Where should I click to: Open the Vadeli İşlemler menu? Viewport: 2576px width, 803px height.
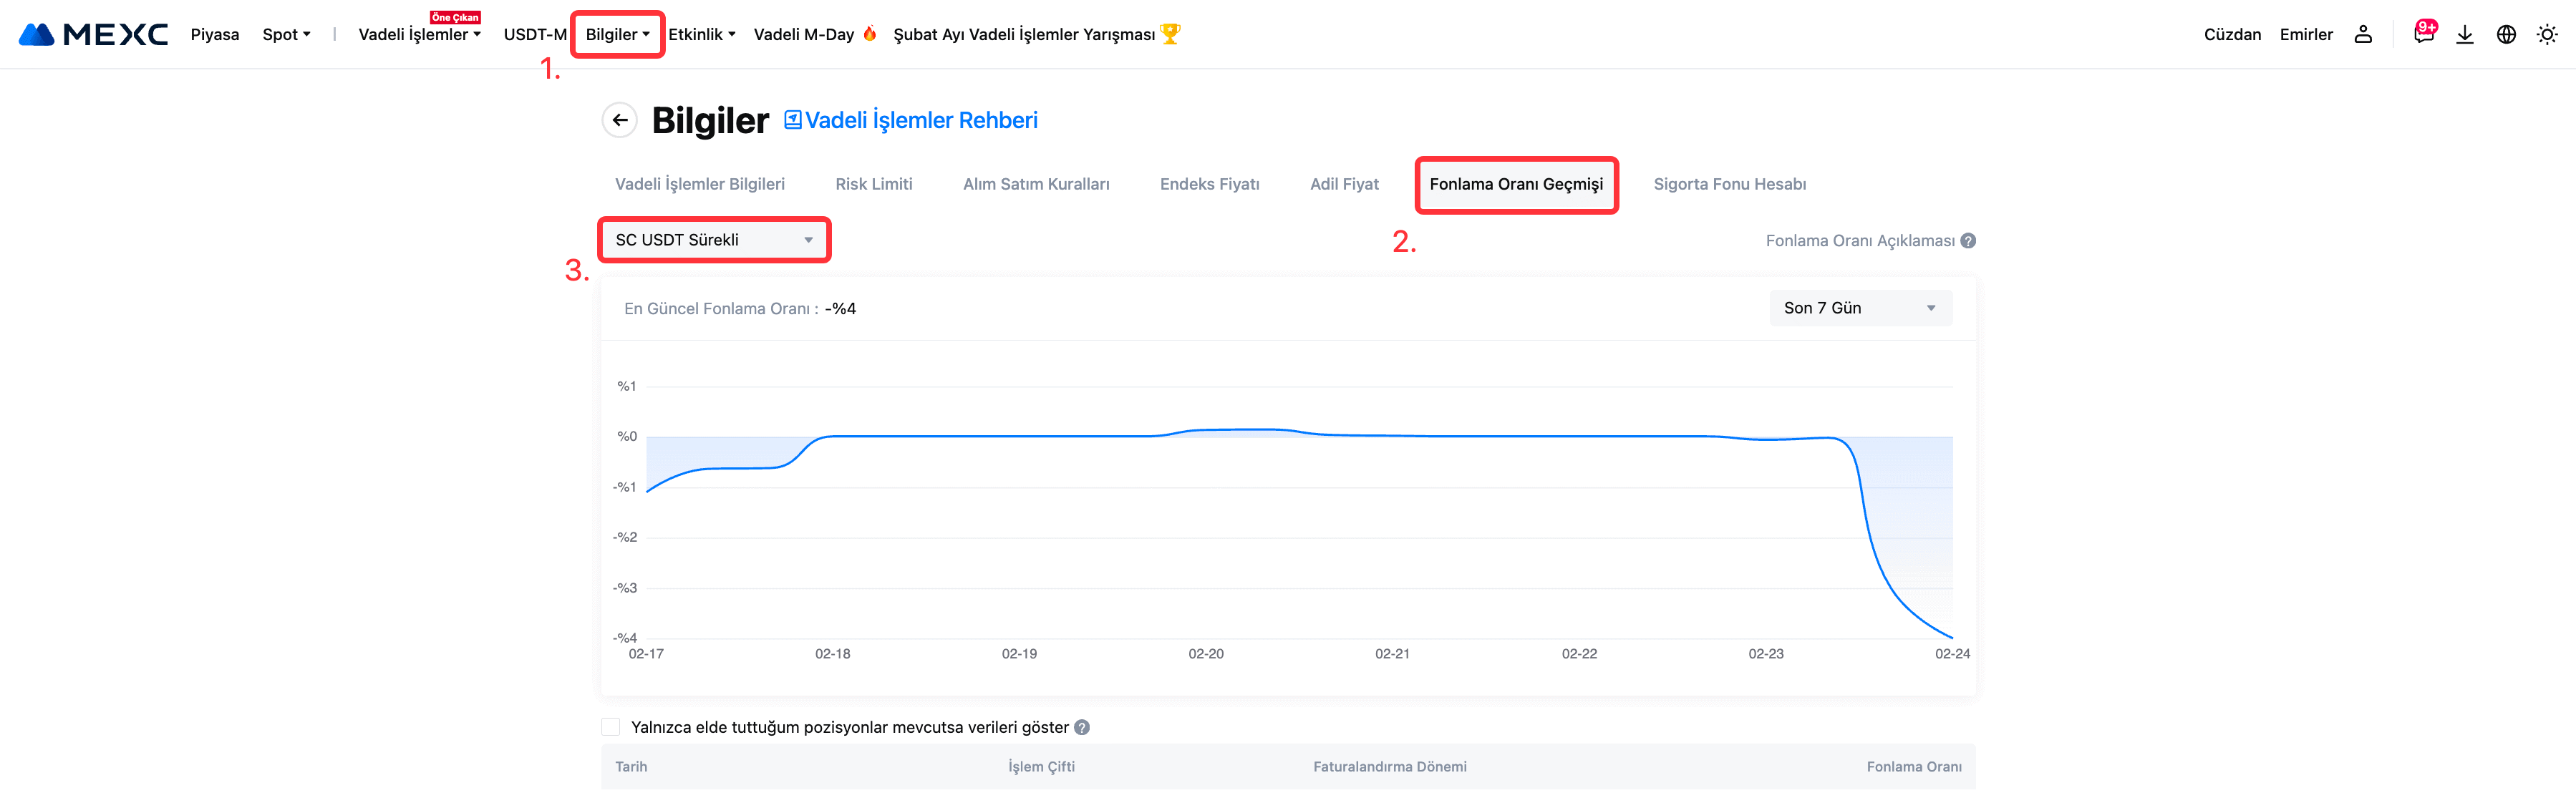pyautogui.click(x=419, y=34)
